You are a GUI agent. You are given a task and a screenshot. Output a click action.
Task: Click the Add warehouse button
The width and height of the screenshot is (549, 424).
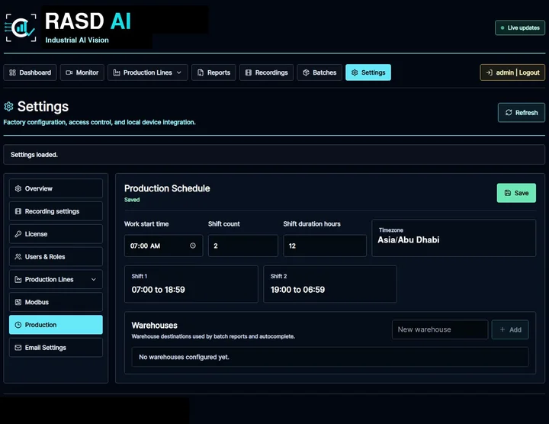(510, 329)
